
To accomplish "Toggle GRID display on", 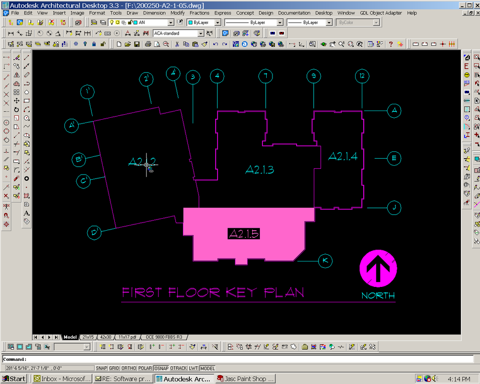I will 114,368.
